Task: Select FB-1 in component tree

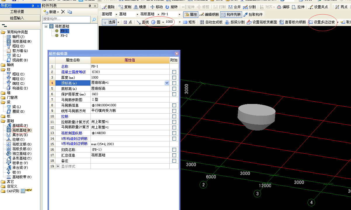Action: (x=64, y=31)
